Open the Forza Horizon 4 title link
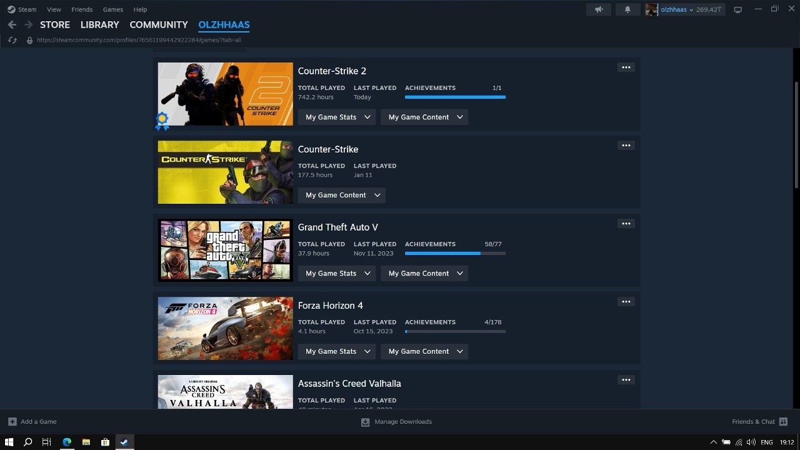Viewport: 800px width, 450px height. click(331, 306)
